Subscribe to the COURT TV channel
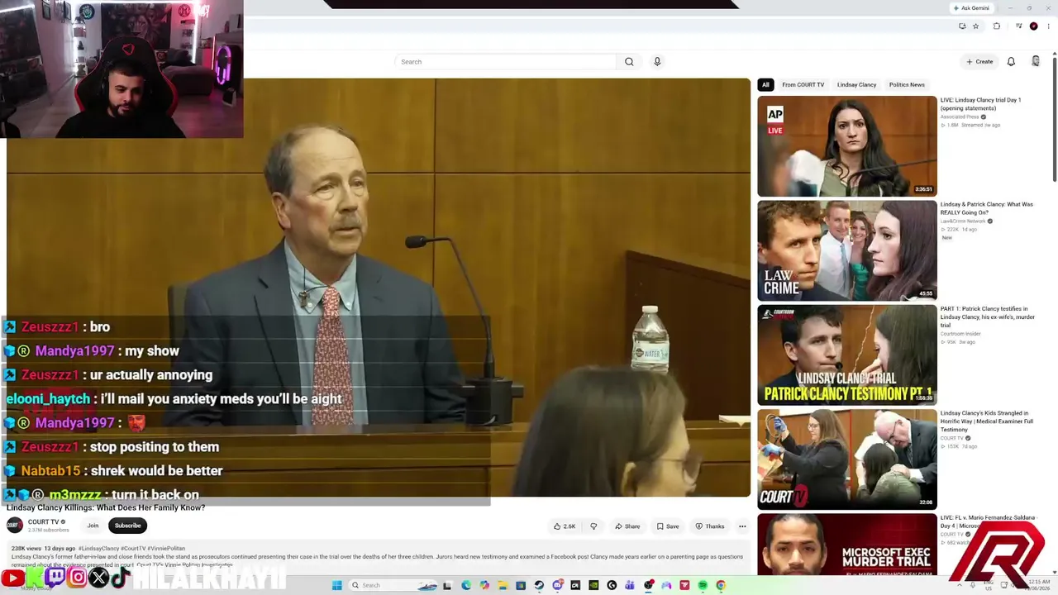The width and height of the screenshot is (1058, 595). click(x=127, y=526)
